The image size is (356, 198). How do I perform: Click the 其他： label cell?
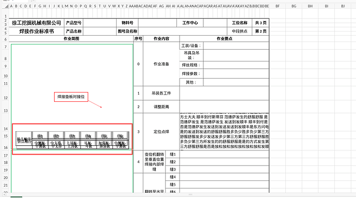coord(191,82)
